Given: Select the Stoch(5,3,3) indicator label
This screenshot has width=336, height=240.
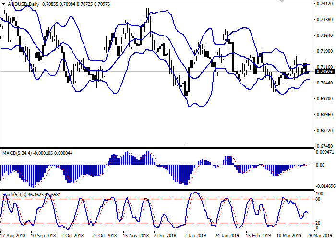Looking at the screenshot, I should pyautogui.click(x=14, y=194).
